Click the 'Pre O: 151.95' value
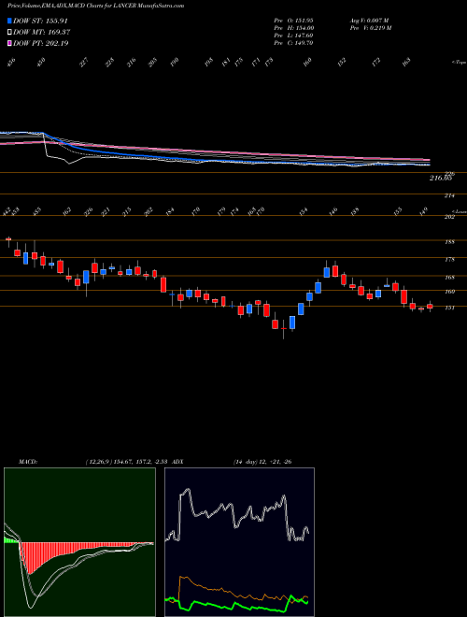Viewport: 467px width, 617px height. (293, 21)
